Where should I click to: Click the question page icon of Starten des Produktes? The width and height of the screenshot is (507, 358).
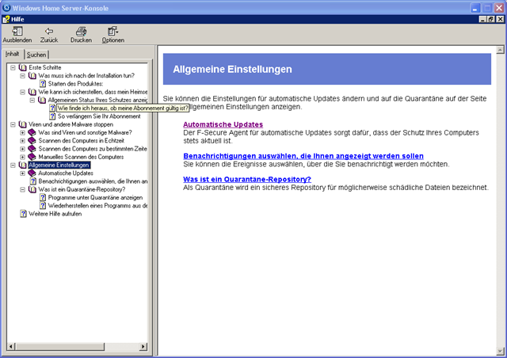pos(43,84)
